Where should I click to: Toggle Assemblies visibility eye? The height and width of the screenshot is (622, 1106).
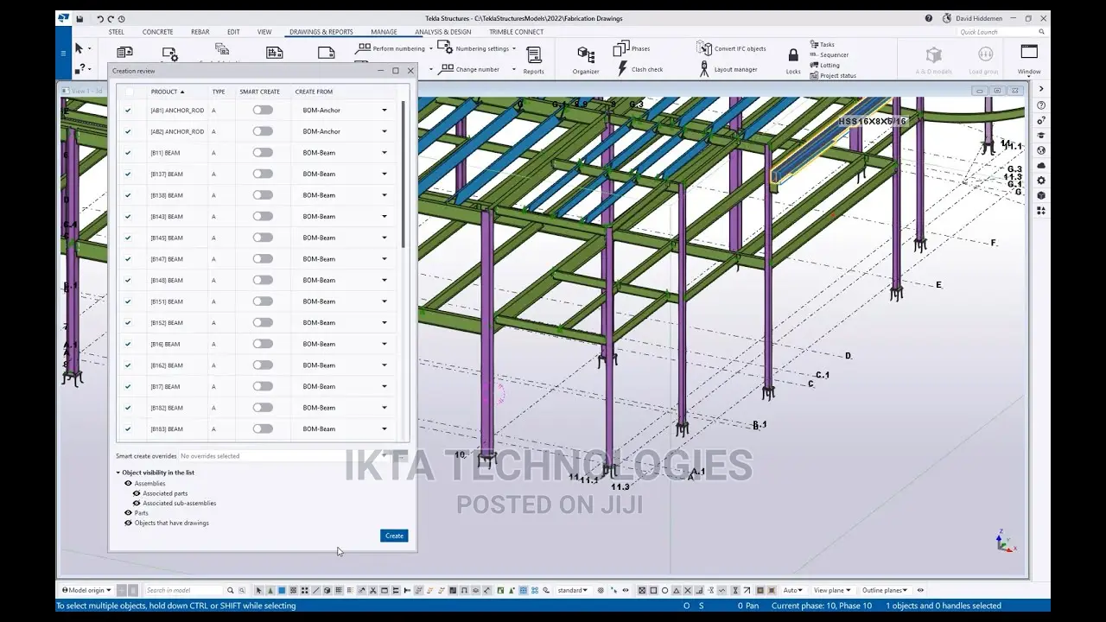pos(128,483)
